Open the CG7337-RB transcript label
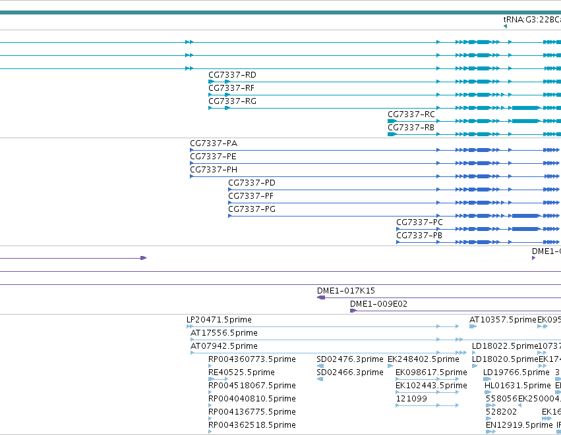Screen dimensions: 561x435 [411, 128]
